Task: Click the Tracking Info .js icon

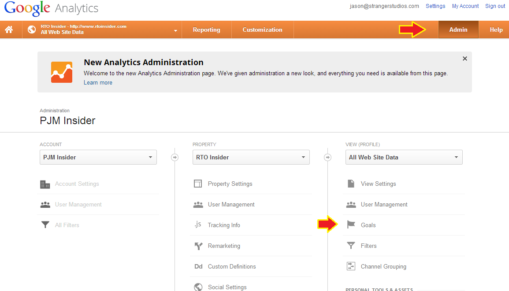Action: [198, 225]
